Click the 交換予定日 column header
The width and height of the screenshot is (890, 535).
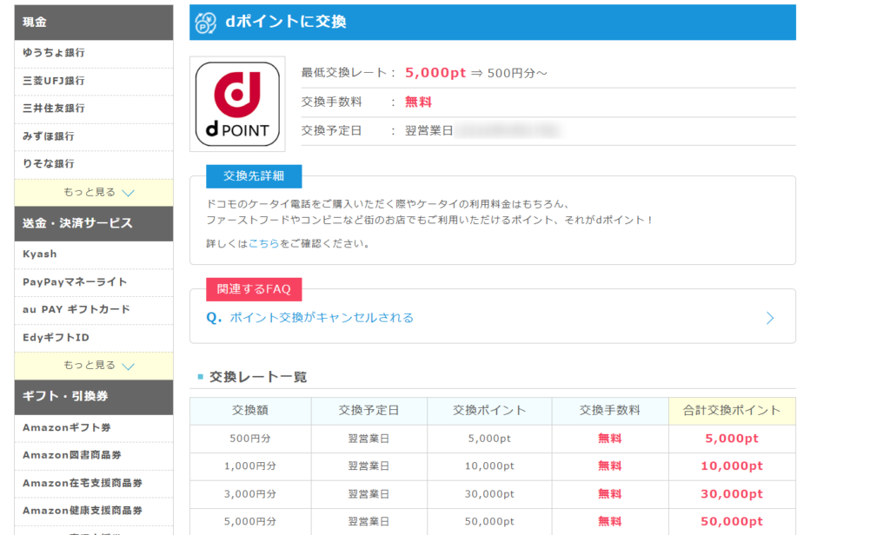[x=369, y=411]
